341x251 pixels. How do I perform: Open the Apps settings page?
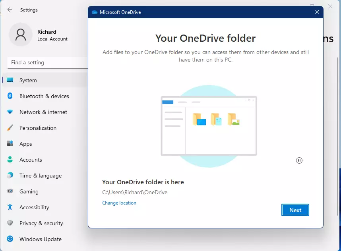point(45,144)
